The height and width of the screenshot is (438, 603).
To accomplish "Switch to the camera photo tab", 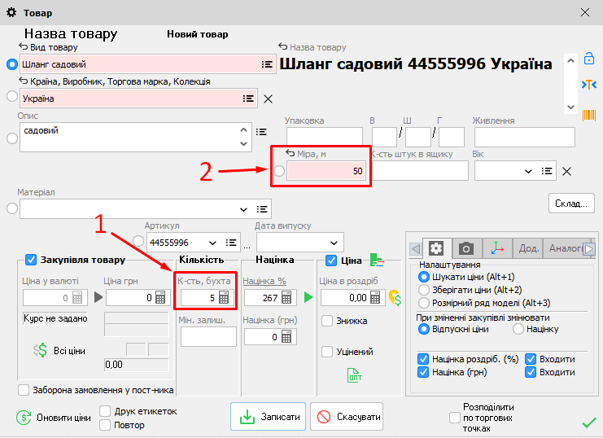I will pyautogui.click(x=466, y=248).
